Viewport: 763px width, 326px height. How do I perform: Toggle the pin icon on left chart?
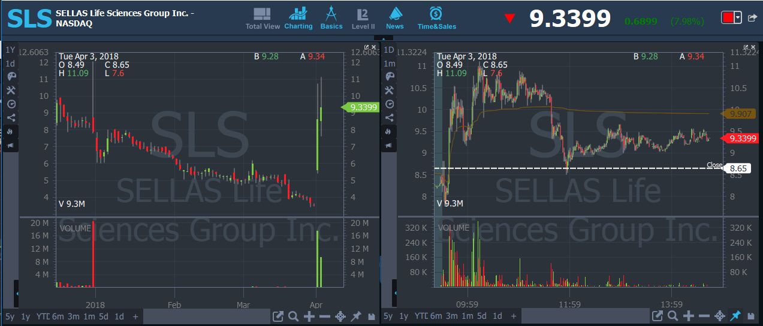[356, 316]
